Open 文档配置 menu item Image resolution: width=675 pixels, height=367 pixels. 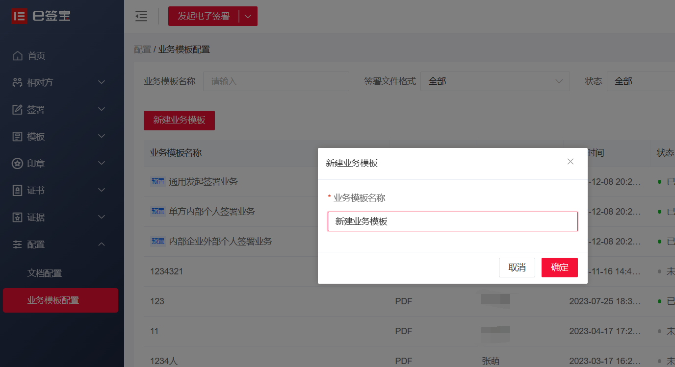(45, 273)
